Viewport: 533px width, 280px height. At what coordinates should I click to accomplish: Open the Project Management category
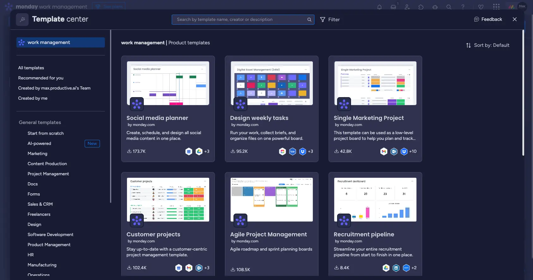[x=48, y=174]
